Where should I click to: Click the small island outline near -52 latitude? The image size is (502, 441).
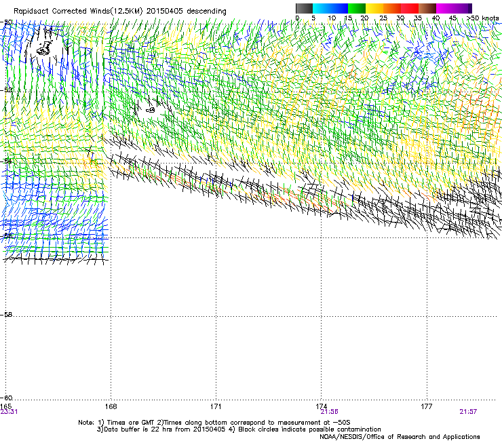[151, 110]
